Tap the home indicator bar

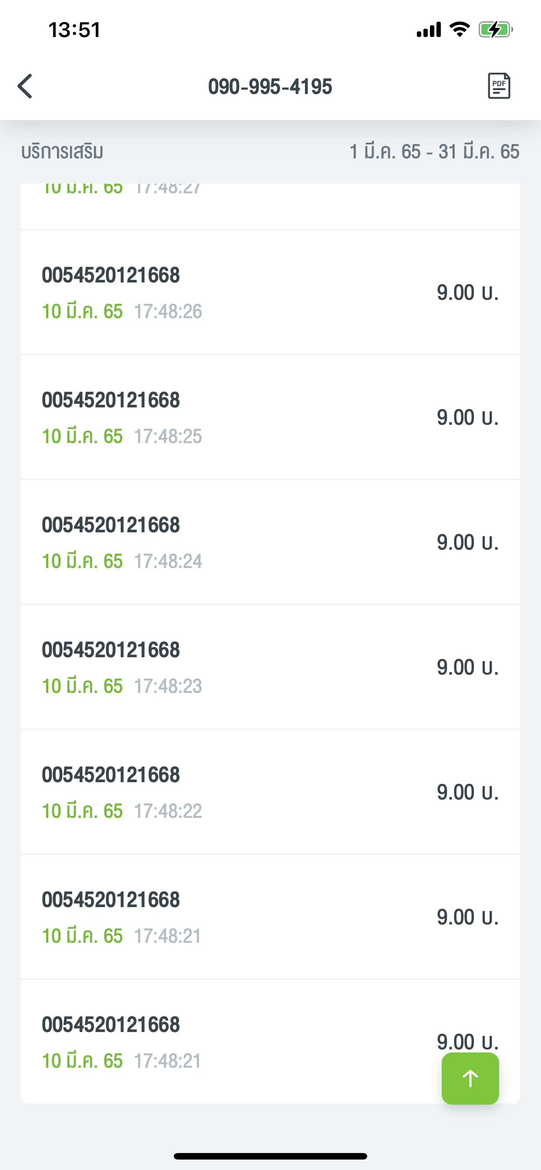[x=270, y=1156]
